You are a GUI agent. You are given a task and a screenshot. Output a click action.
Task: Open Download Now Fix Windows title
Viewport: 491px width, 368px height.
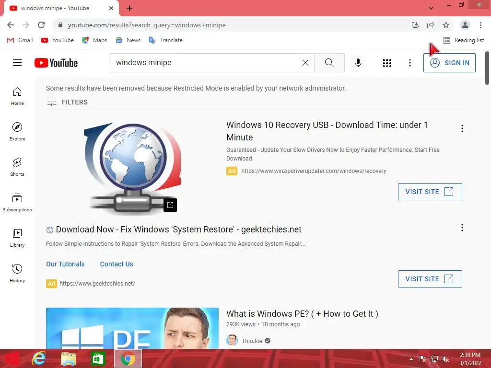[178, 230]
